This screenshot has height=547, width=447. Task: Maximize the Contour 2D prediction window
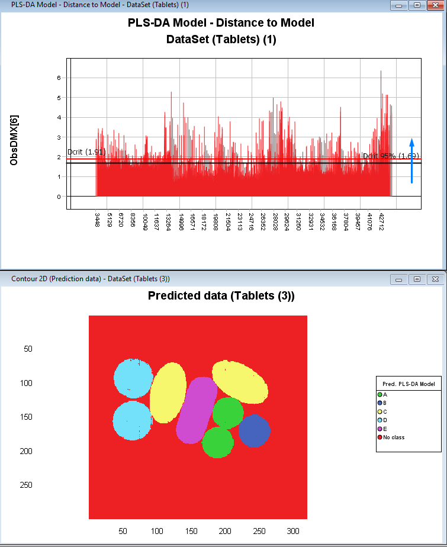tap(417, 279)
